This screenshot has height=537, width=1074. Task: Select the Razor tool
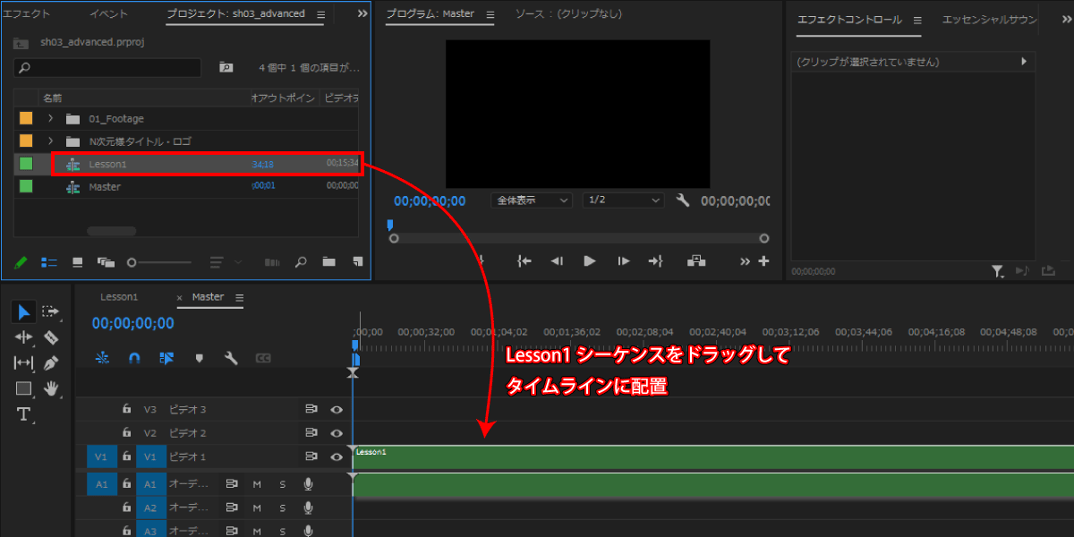coord(51,337)
